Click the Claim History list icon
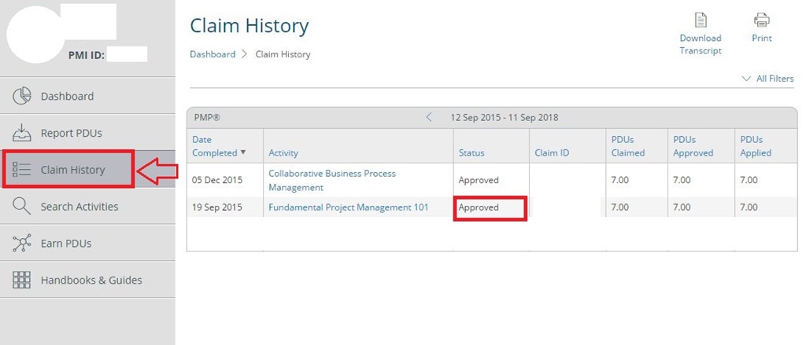The width and height of the screenshot is (806, 345). pos(21,170)
